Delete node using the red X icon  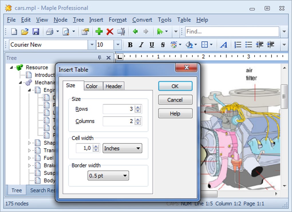coord(110,32)
